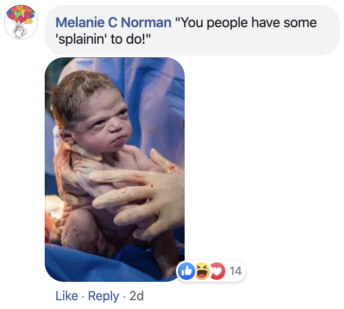Click the heart balloons avatar image
344x309 pixels.
[21, 22]
